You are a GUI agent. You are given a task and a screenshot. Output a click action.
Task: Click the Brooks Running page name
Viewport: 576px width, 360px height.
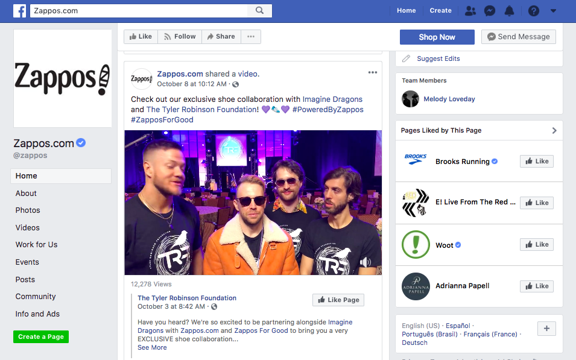pos(463,161)
